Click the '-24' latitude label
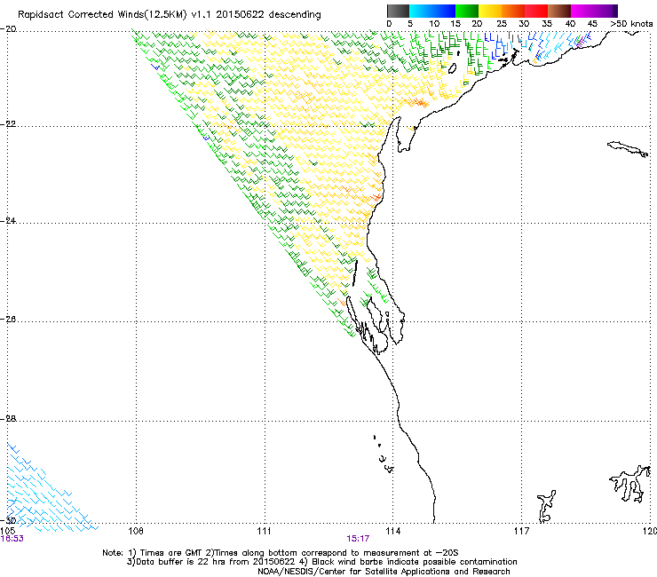The image size is (657, 577). (x=8, y=221)
